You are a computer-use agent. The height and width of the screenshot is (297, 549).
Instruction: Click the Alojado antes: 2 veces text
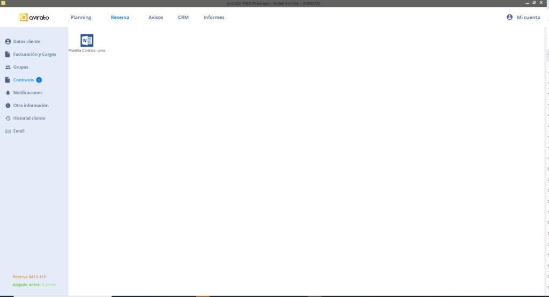tap(34, 285)
